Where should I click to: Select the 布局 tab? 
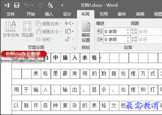[86, 14]
